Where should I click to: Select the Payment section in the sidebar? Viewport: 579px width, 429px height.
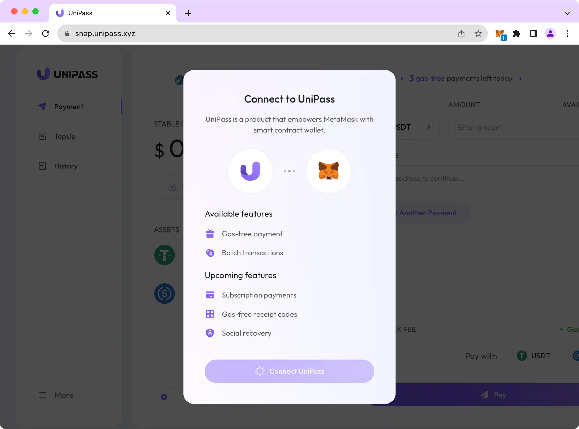(x=69, y=106)
